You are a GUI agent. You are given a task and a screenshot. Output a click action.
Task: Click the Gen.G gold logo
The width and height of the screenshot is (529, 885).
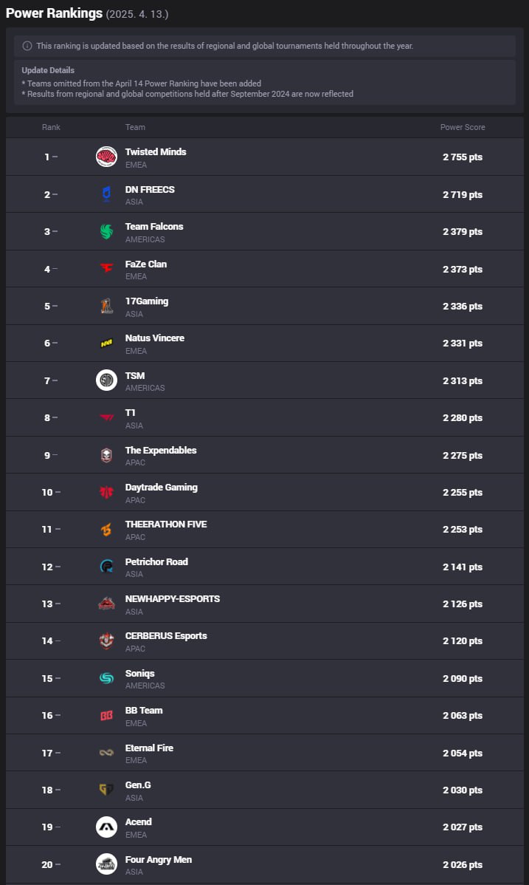coord(106,790)
